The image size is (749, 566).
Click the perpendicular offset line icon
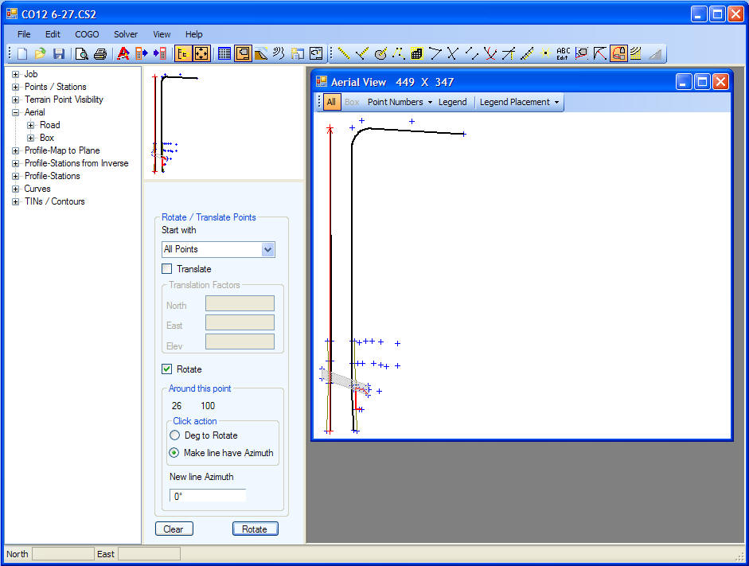(x=361, y=53)
